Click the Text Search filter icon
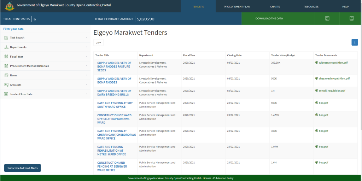362x181 pixels. tap(6, 38)
